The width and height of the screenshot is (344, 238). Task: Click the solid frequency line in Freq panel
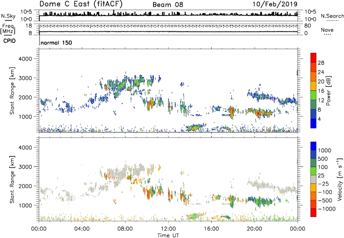tap(168, 32)
